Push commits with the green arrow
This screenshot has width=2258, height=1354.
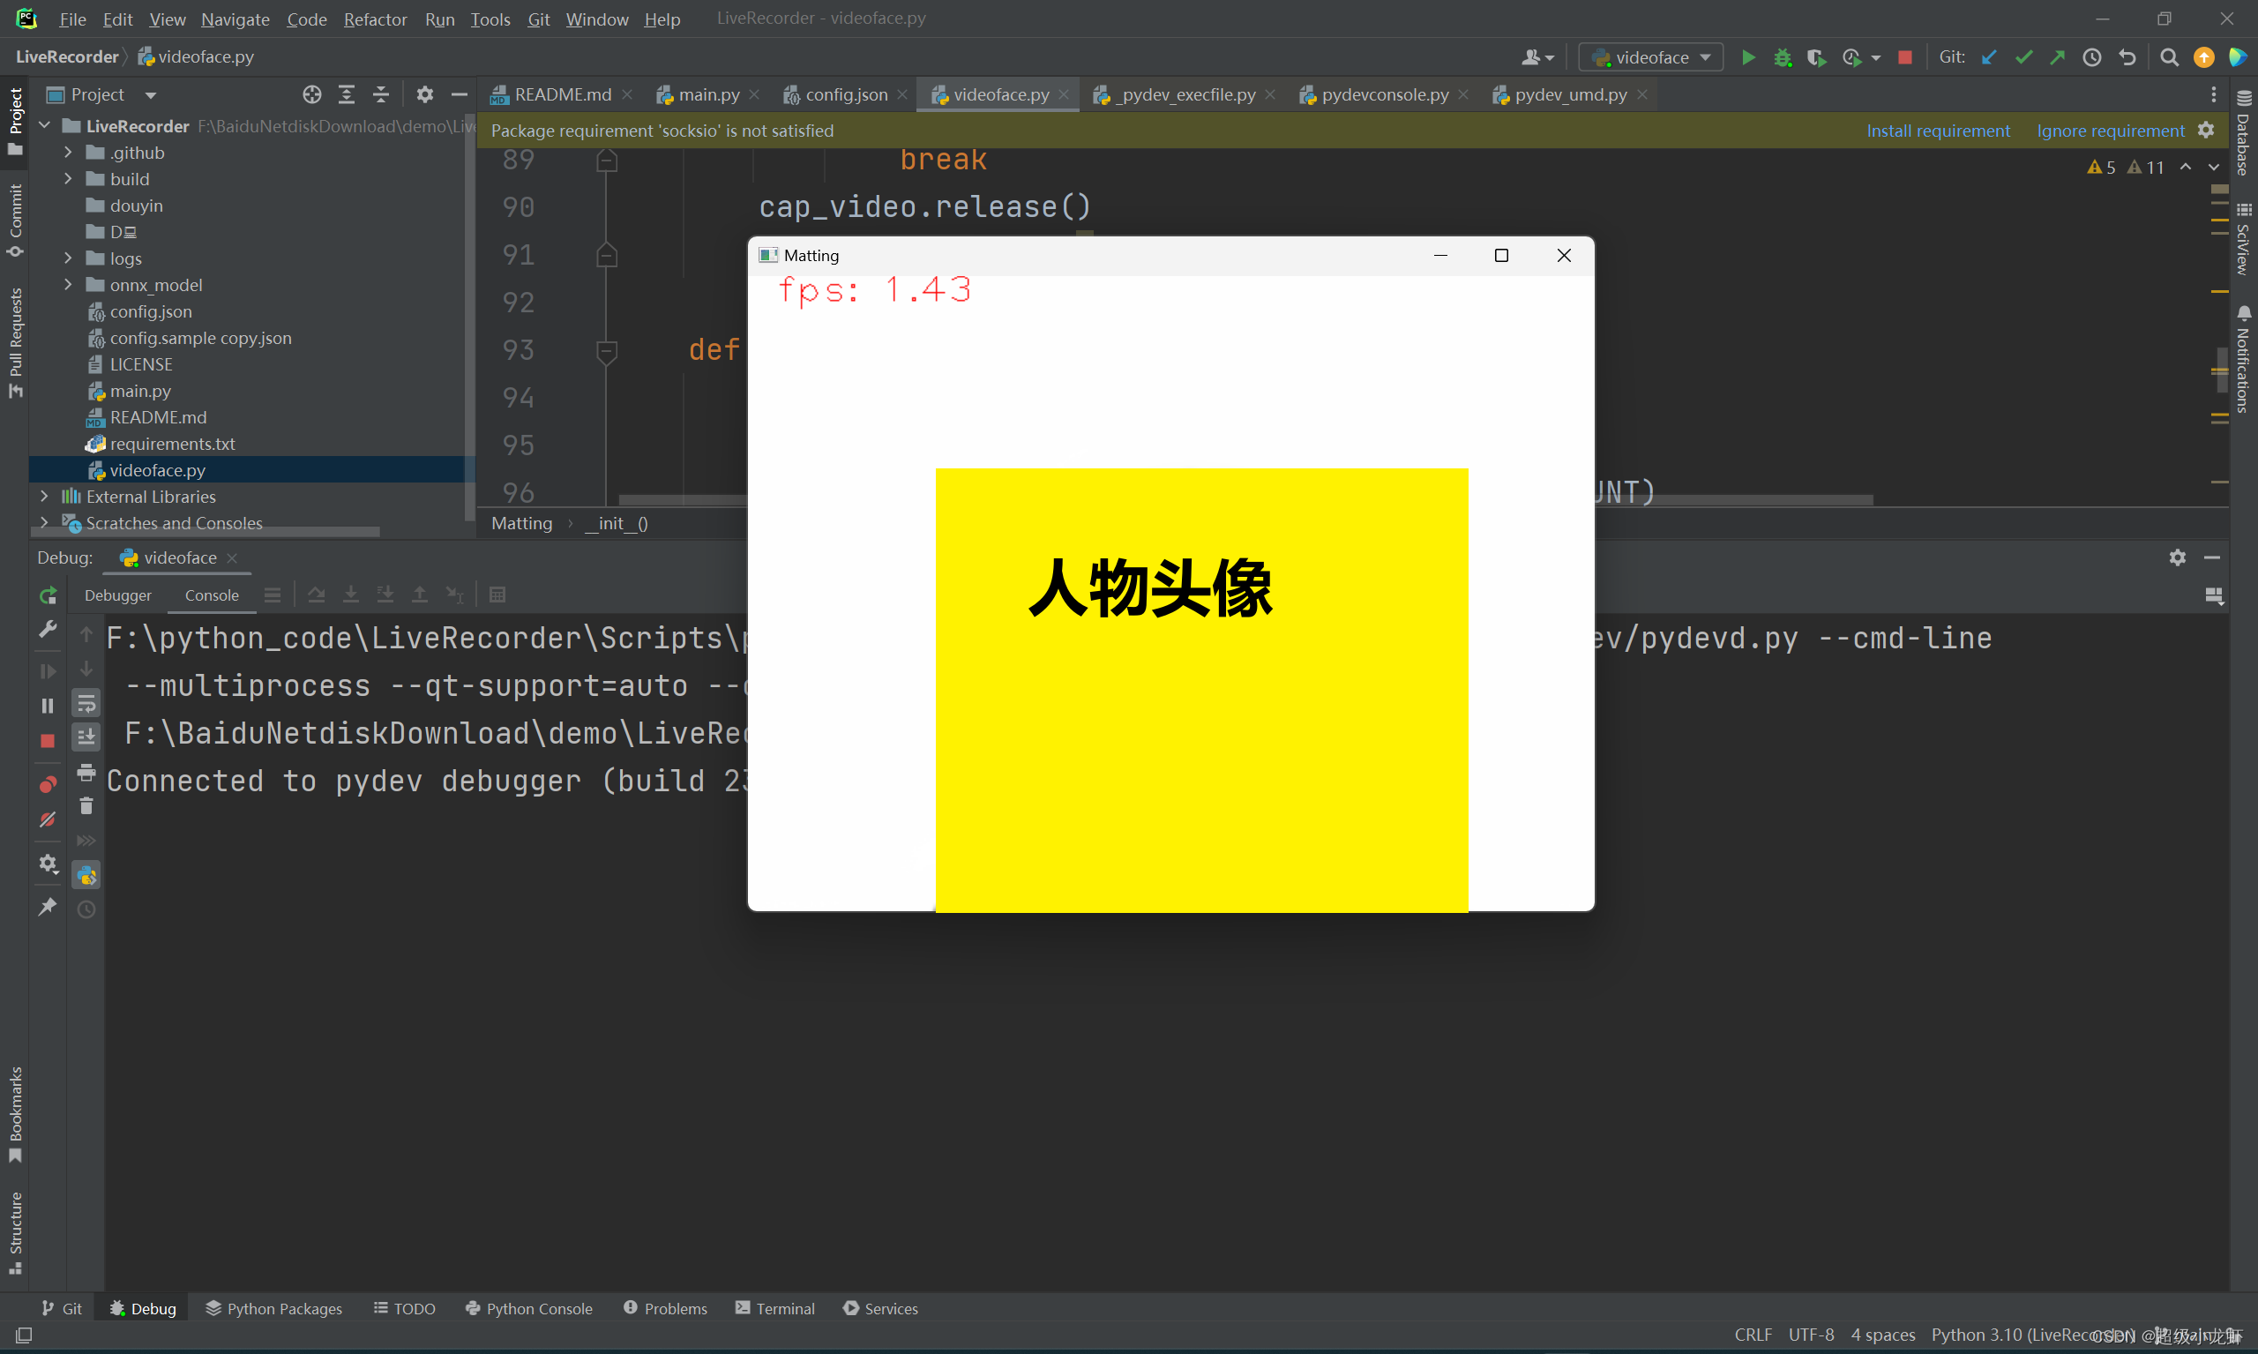(x=2057, y=57)
